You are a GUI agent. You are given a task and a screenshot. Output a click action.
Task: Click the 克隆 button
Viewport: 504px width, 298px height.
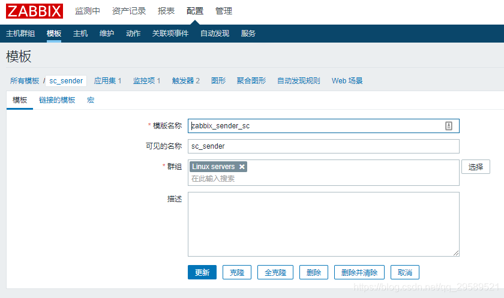[x=237, y=272]
